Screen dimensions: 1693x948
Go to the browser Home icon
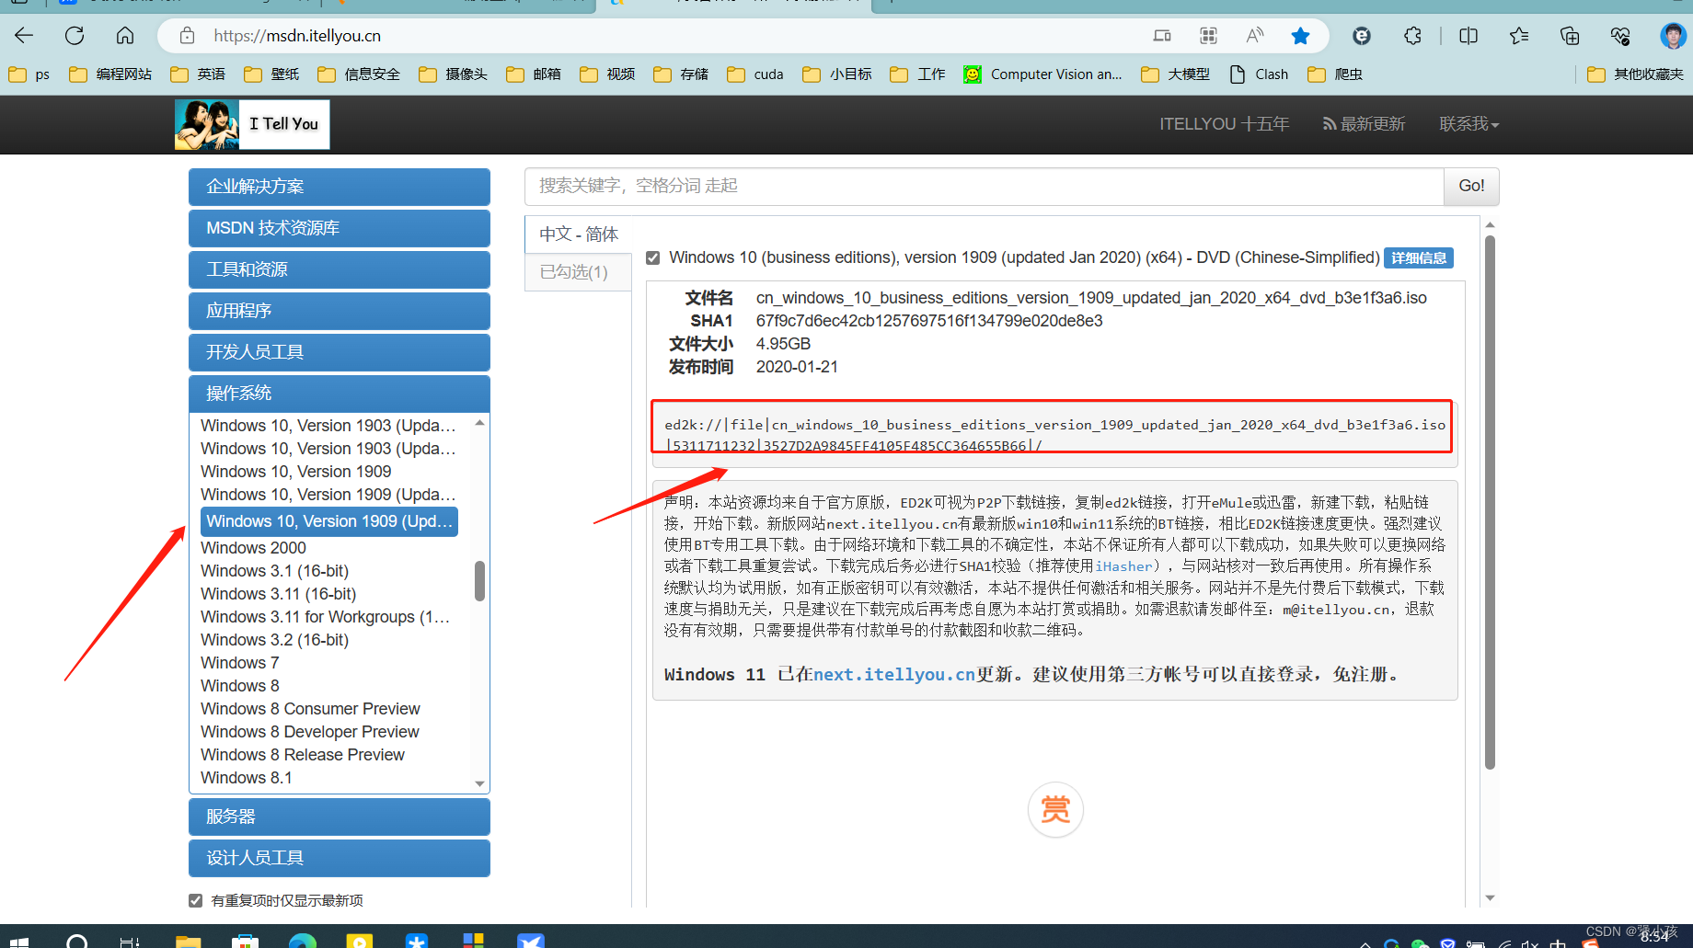pyautogui.click(x=125, y=36)
